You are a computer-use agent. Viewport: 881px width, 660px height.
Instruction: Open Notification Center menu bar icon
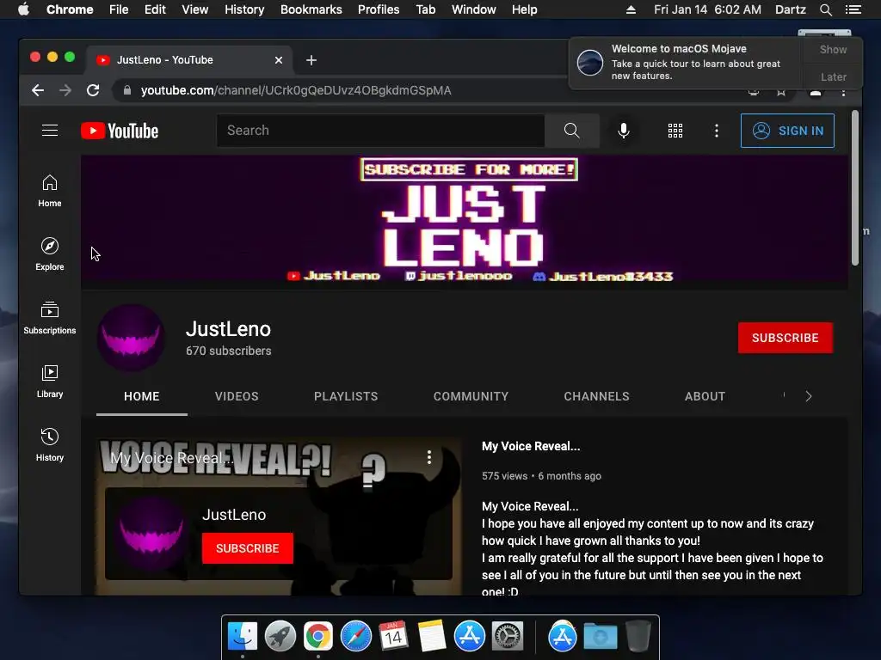click(853, 9)
